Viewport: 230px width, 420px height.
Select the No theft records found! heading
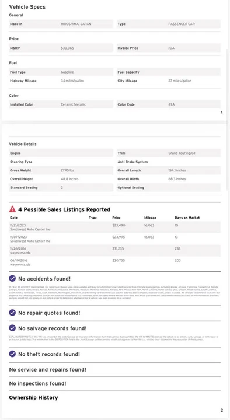pos(49,354)
